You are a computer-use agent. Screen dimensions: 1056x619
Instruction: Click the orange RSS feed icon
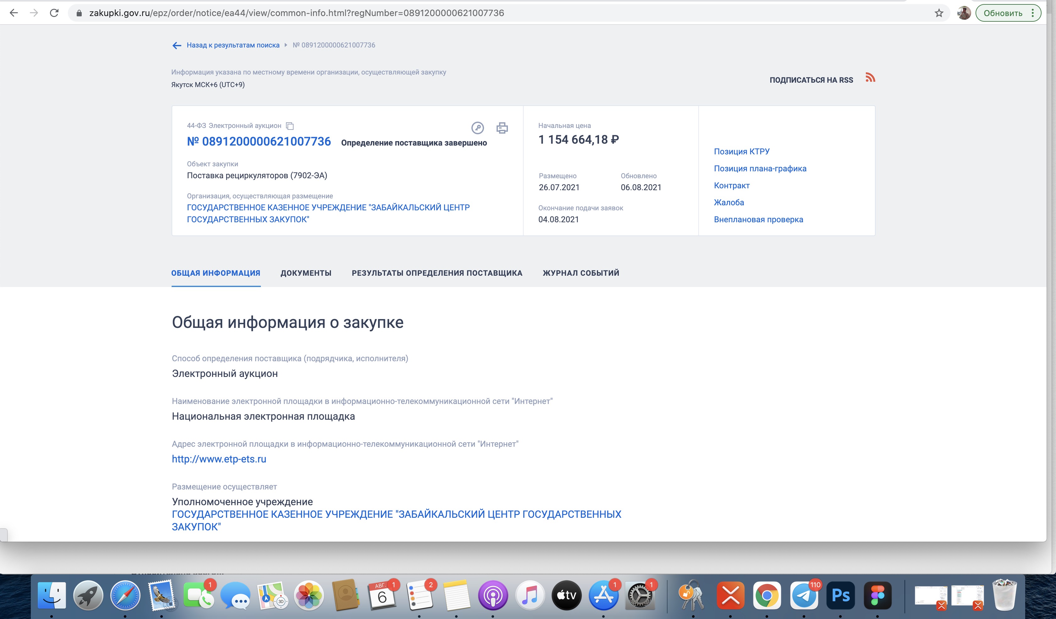pyautogui.click(x=870, y=78)
